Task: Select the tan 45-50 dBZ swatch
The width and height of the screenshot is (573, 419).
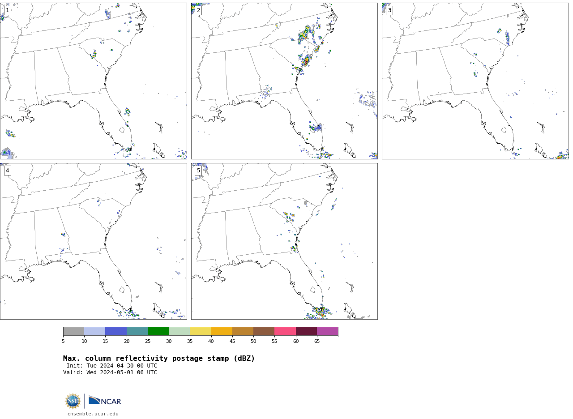Action: [x=243, y=331]
